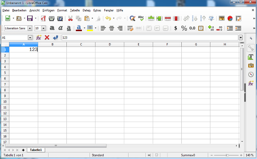Open the sidebar Navigator compass icon

coord(251,74)
